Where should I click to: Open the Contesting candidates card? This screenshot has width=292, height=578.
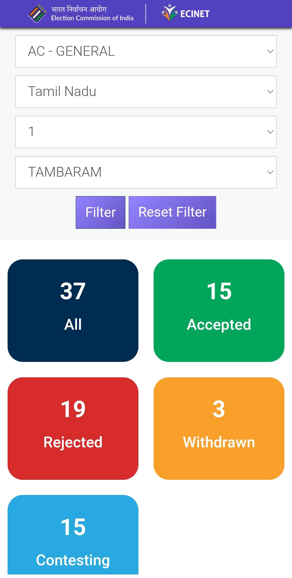[x=73, y=536]
